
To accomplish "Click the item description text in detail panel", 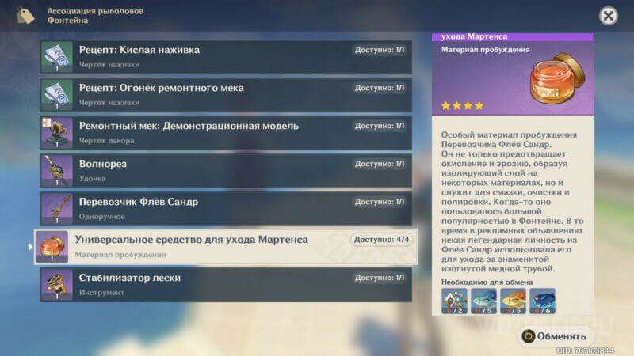I will (512, 202).
